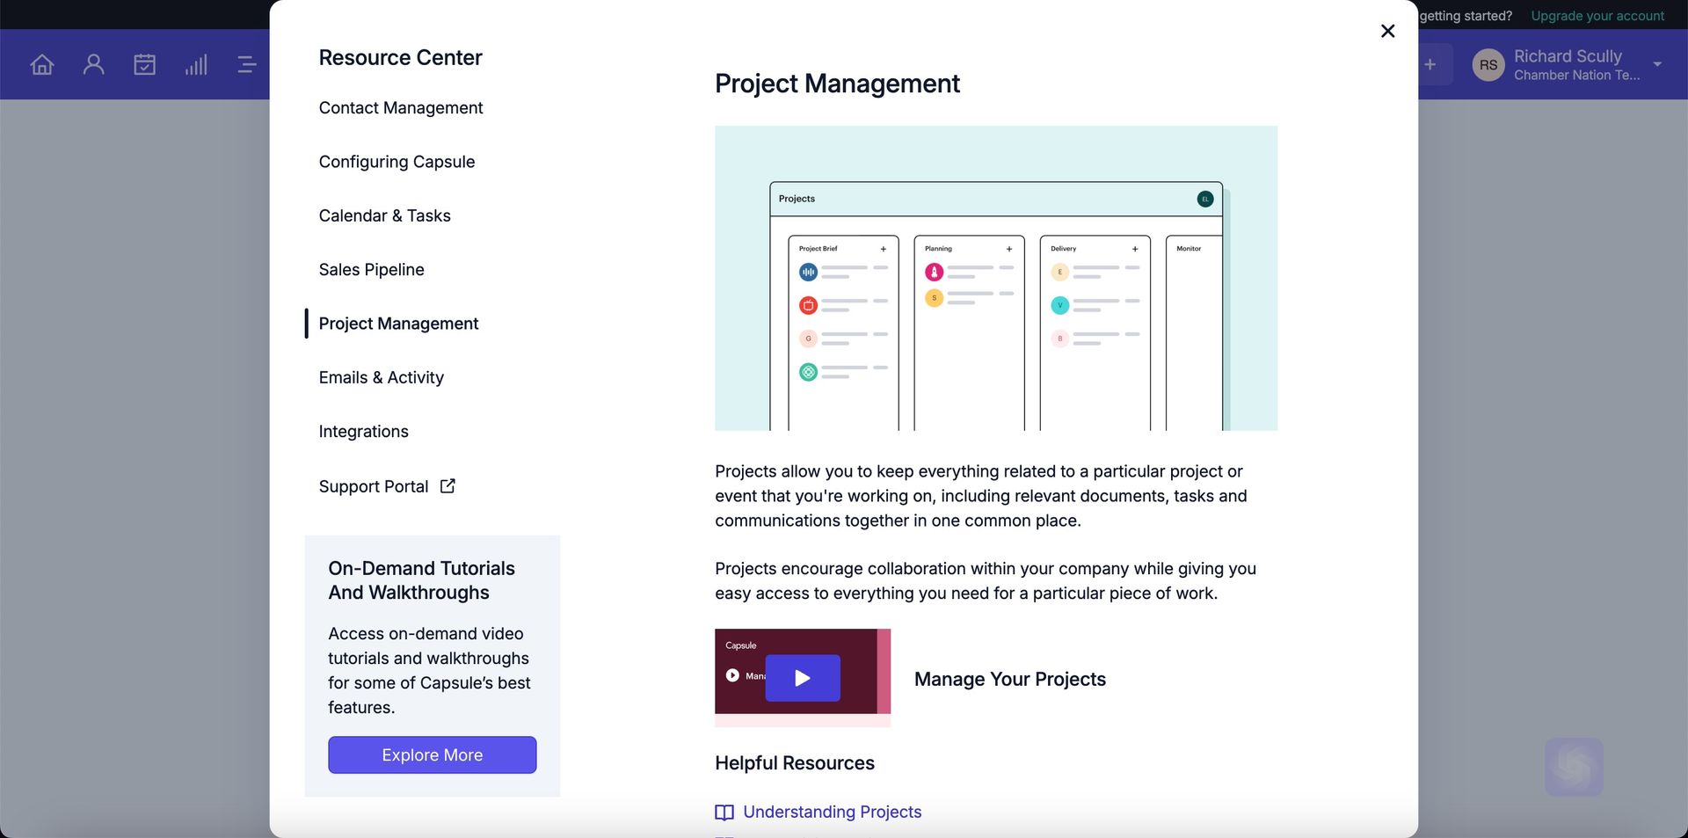Open the contacts person icon
The height and width of the screenshot is (838, 1688).
93,64
